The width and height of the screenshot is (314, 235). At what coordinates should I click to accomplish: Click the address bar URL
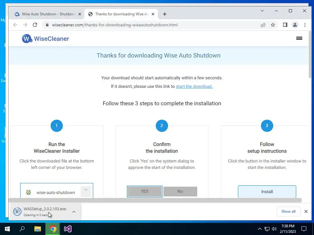[x=115, y=25]
